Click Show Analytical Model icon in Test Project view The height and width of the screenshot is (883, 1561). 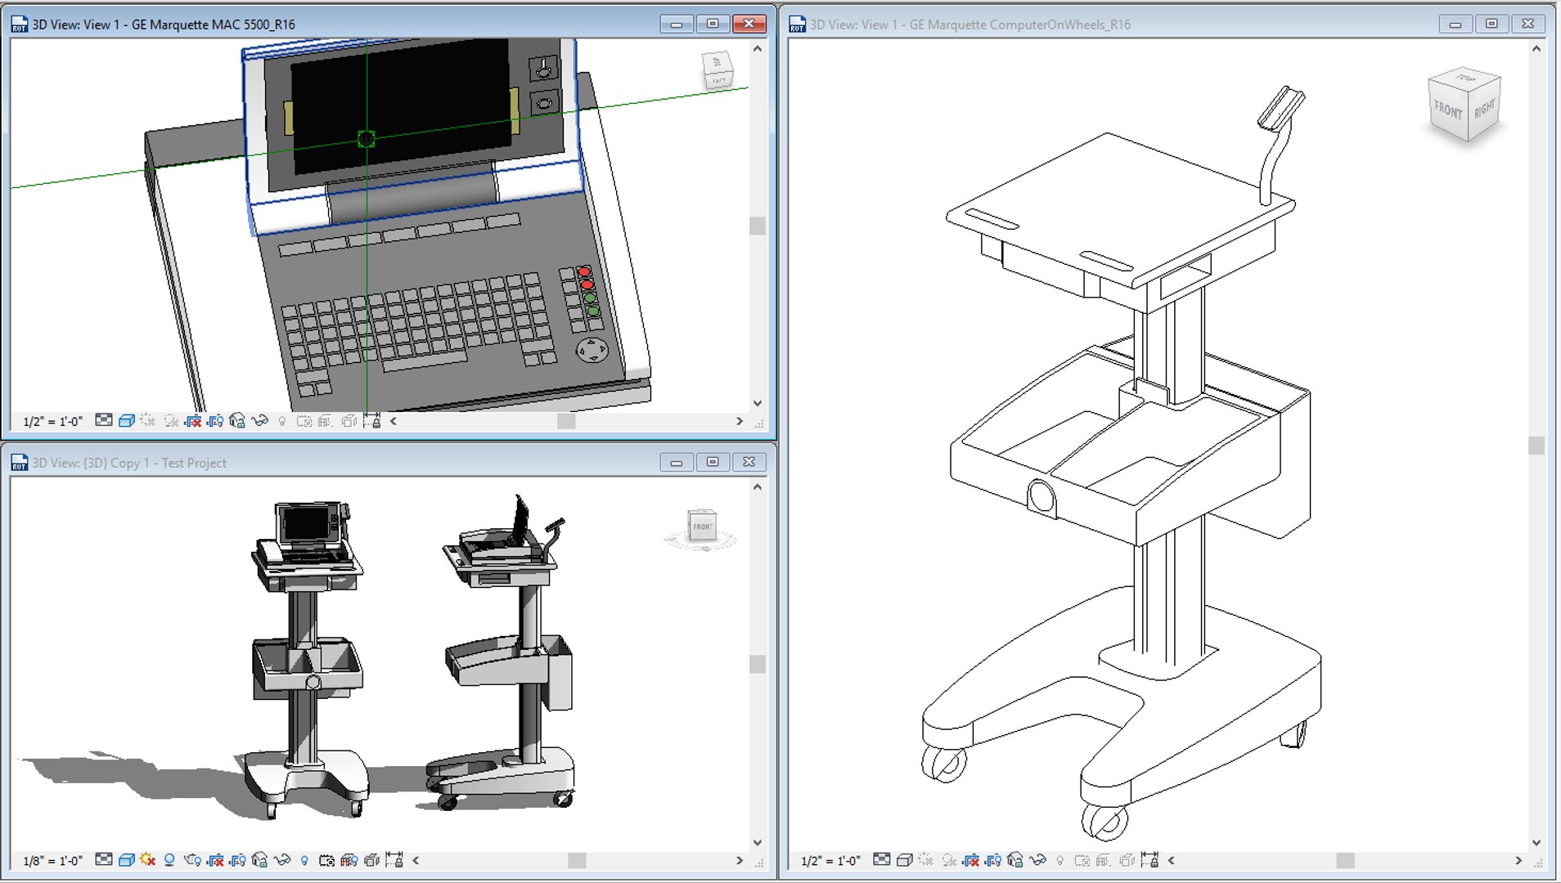[349, 859]
